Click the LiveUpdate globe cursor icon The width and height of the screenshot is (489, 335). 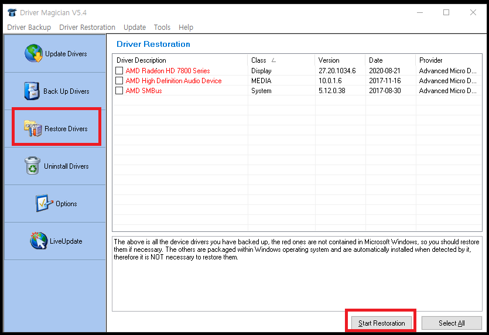click(x=39, y=241)
